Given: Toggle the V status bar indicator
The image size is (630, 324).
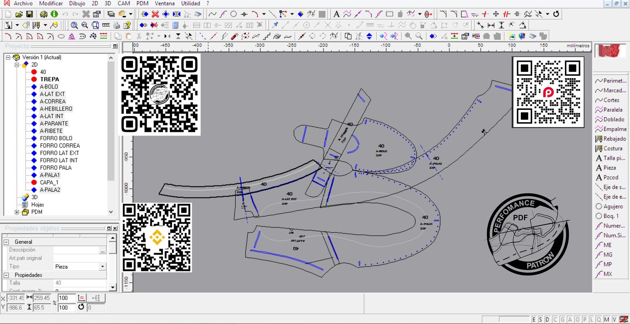Looking at the screenshot, I should tap(614, 320).
